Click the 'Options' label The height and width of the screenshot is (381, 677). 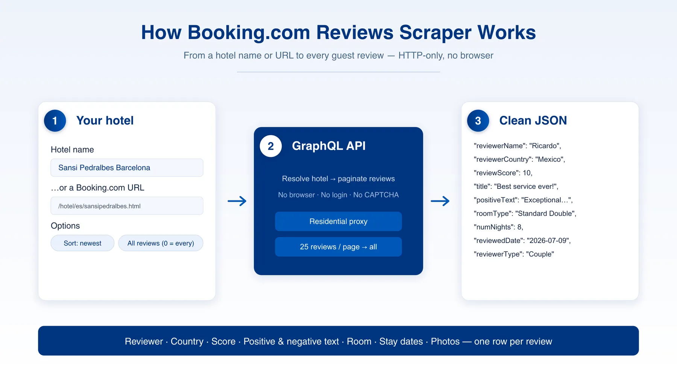65,226
